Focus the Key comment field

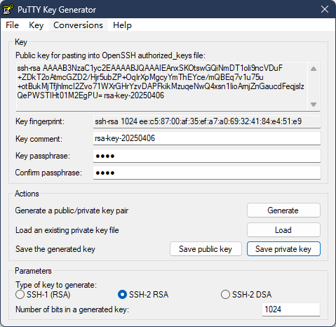click(207, 138)
